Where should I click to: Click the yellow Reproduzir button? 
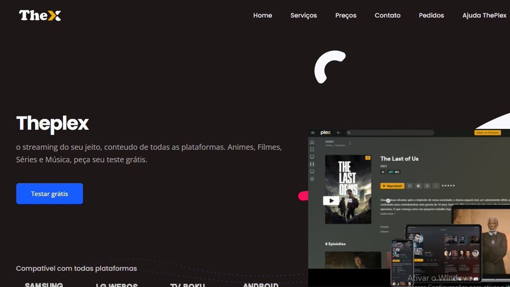point(392,186)
